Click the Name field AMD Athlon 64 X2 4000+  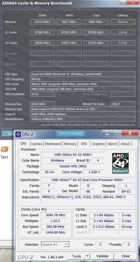pyautogui.click(x=73, y=155)
